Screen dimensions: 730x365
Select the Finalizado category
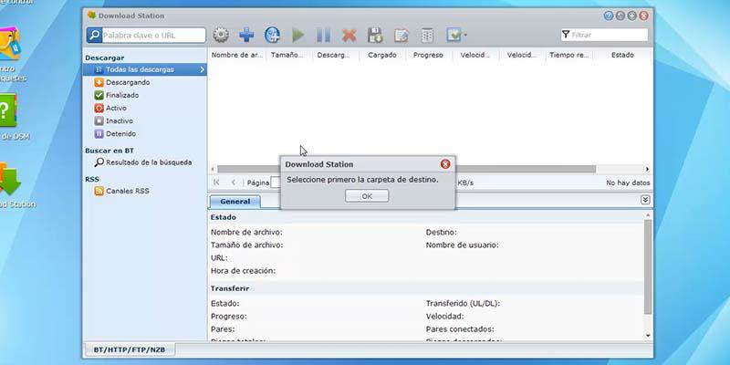pyautogui.click(x=117, y=95)
